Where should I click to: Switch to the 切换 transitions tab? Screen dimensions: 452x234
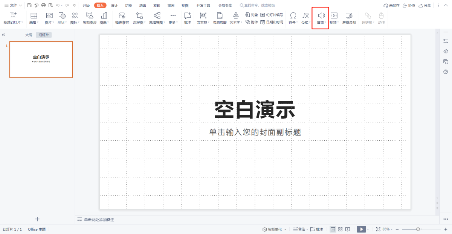(128, 5)
